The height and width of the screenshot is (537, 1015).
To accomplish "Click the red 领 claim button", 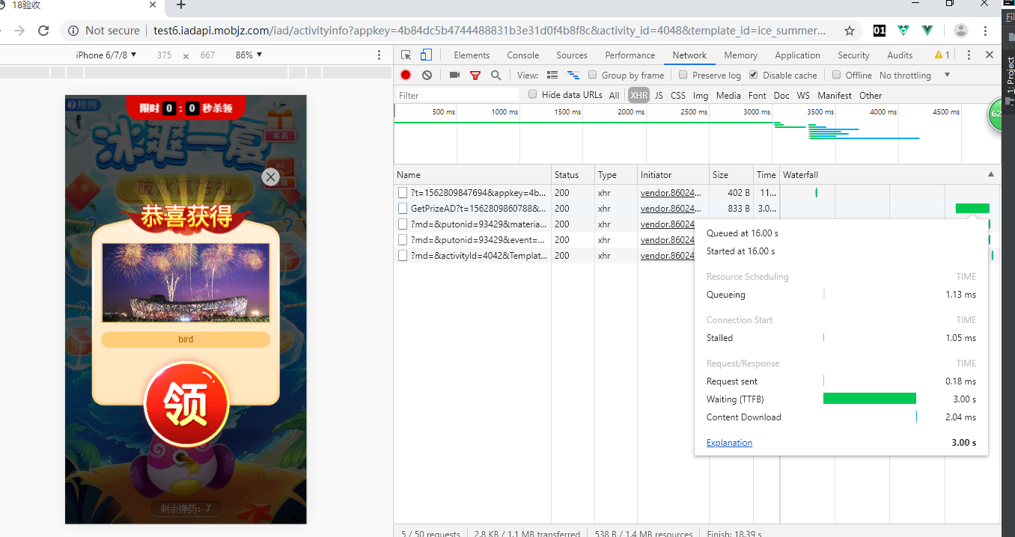I will tap(185, 405).
